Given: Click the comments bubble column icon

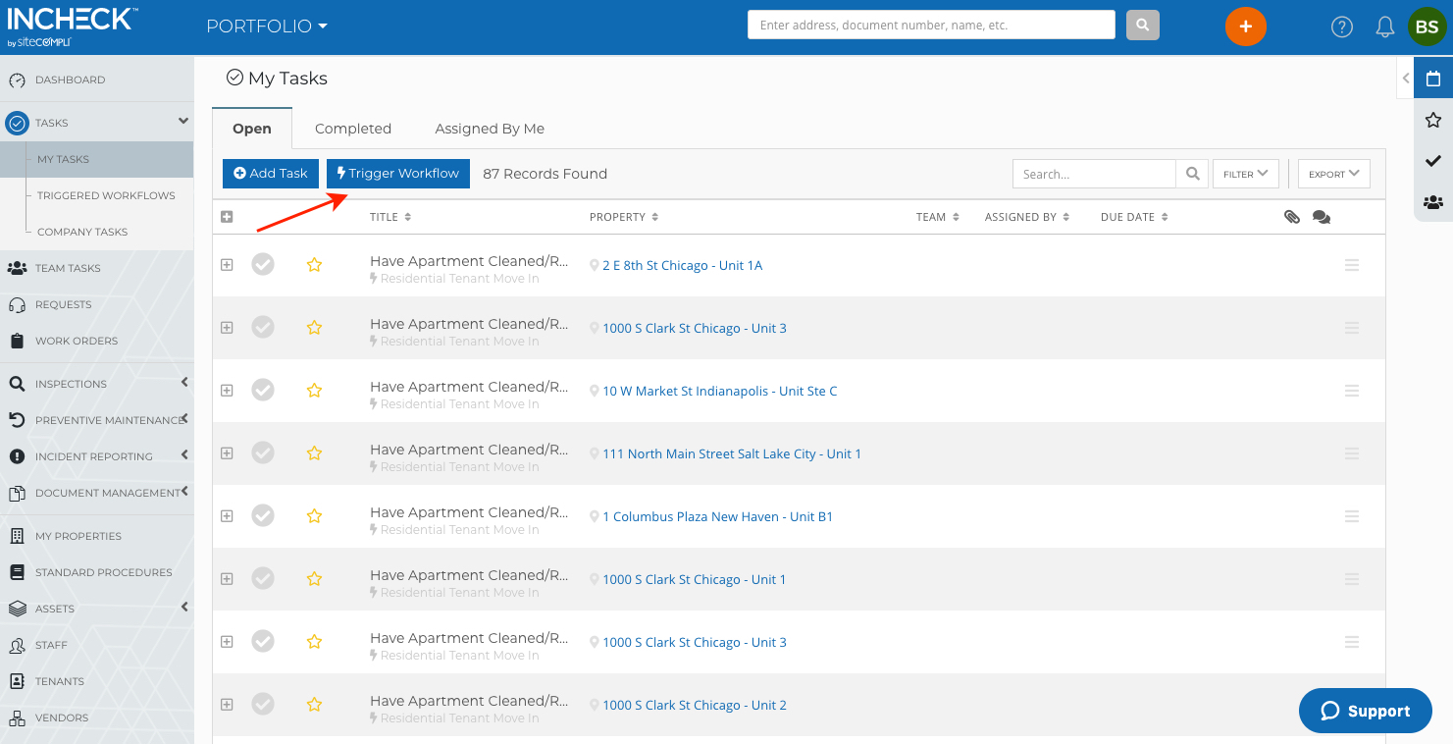Looking at the screenshot, I should [x=1322, y=217].
